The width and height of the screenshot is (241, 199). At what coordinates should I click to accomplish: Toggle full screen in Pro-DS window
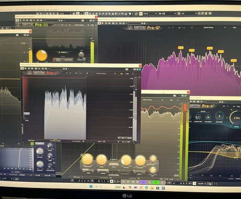click(96, 25)
